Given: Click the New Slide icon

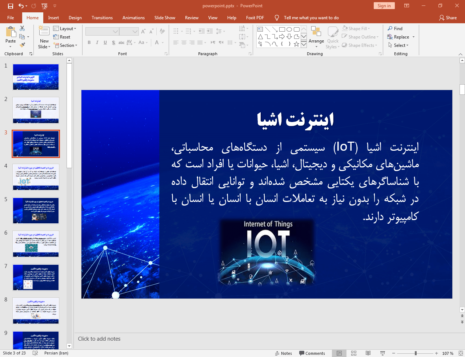Looking at the screenshot, I should pos(44,31).
